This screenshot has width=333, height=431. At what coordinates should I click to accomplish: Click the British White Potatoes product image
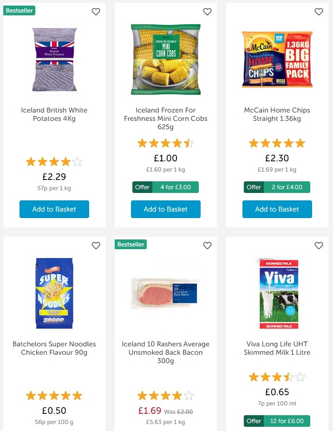(x=54, y=60)
